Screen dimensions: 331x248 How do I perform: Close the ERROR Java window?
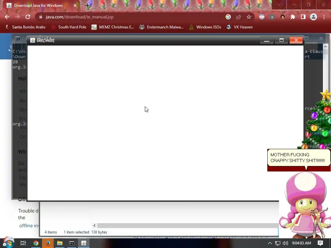[x=296, y=40]
